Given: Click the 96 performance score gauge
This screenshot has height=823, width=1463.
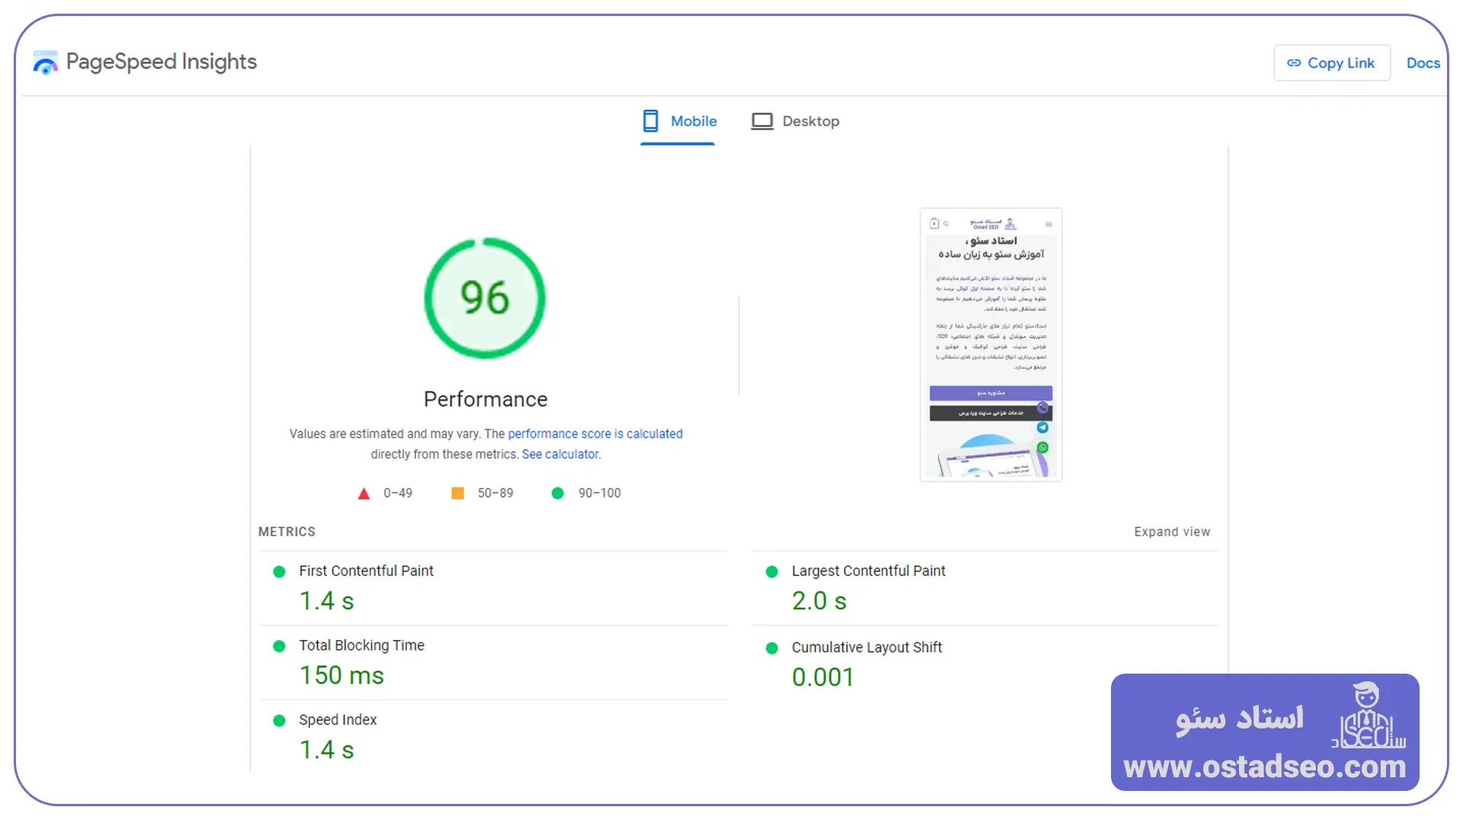Looking at the screenshot, I should [485, 298].
